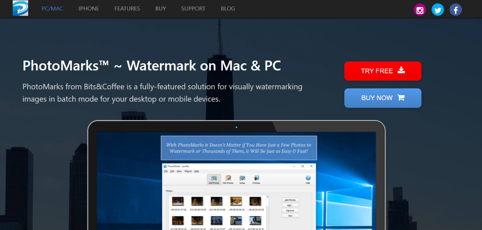Screen dimensions: 482x230
Task: Click the TRY FREE button
Action: (x=383, y=71)
